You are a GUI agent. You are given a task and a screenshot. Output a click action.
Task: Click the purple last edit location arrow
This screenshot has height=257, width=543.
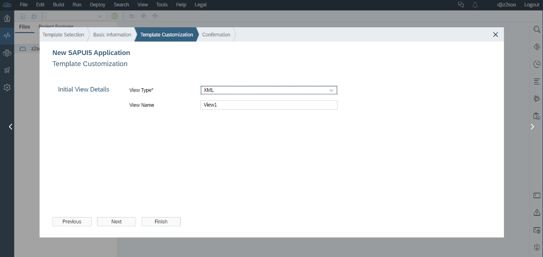pos(132,16)
